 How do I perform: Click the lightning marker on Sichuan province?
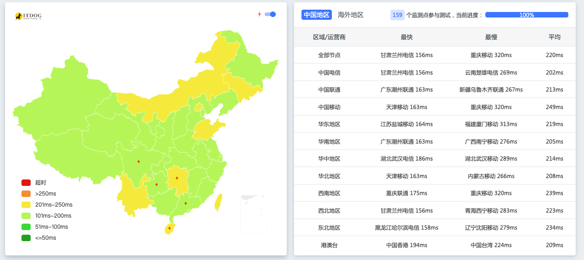[139, 162]
